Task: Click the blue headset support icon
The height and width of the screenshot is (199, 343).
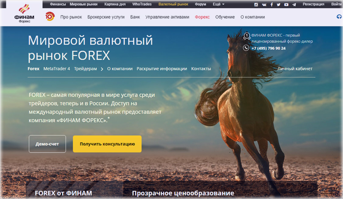Action: point(339,17)
